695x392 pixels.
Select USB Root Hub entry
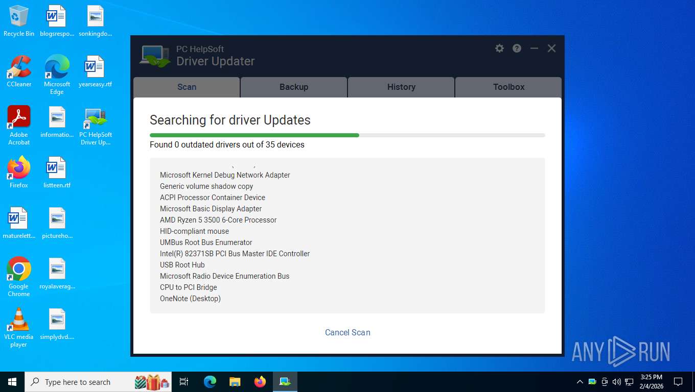182,265
